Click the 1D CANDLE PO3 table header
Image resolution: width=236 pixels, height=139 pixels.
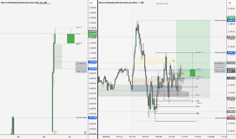[x=81, y=63]
